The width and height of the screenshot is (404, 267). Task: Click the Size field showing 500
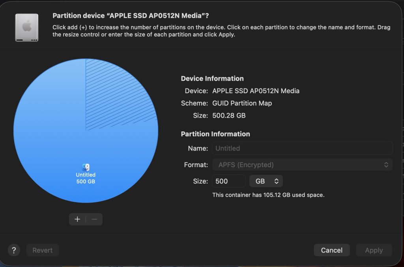click(x=228, y=181)
